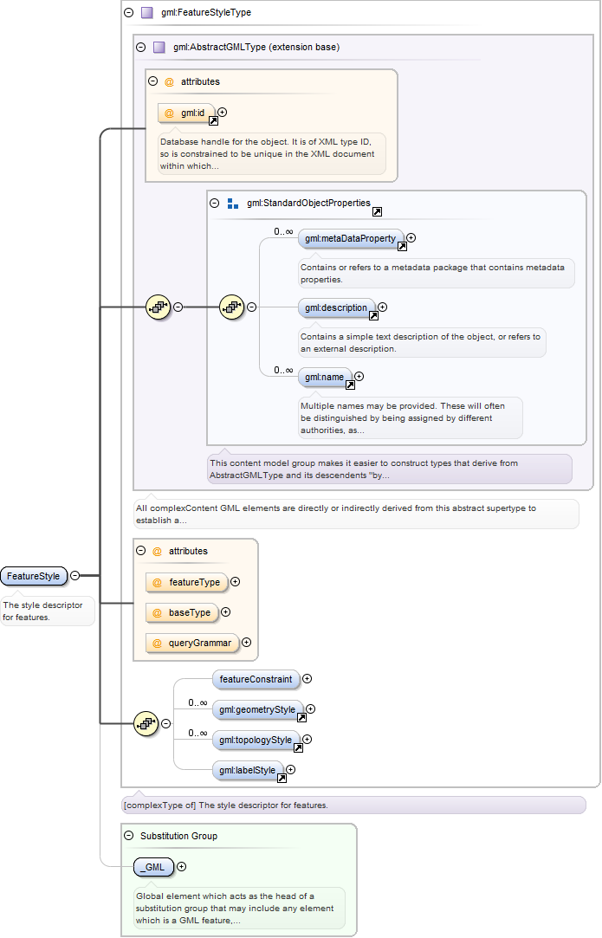
Task: Expand the gml:description element
Action: pos(382,307)
